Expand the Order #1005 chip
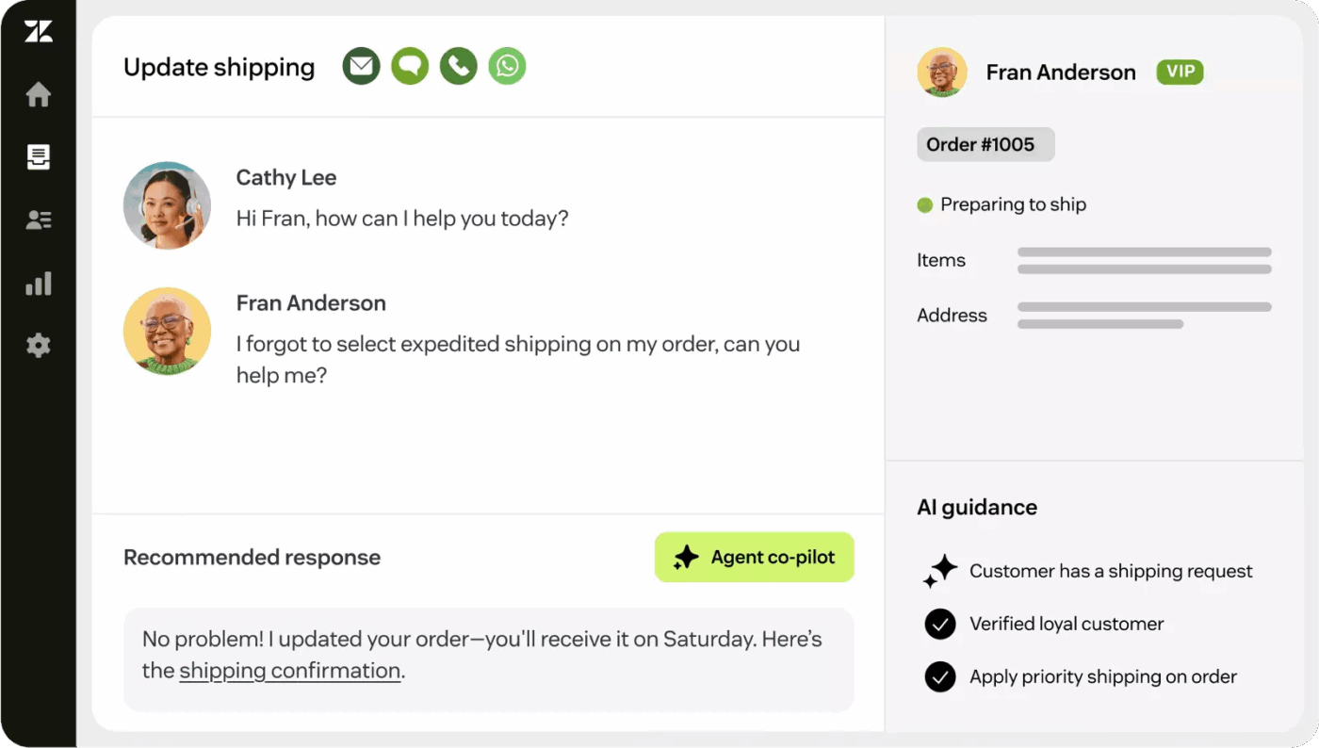 tap(985, 144)
